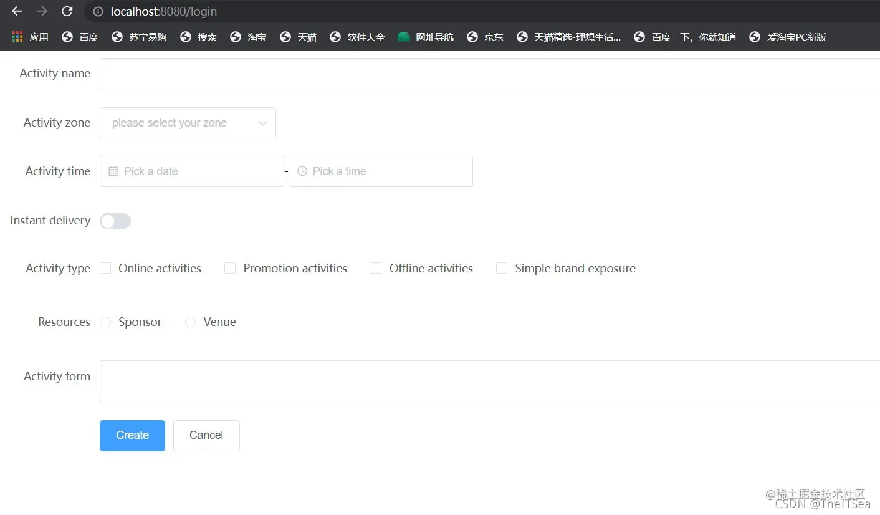Click the Activity type label
880x515 pixels.
[58, 269]
